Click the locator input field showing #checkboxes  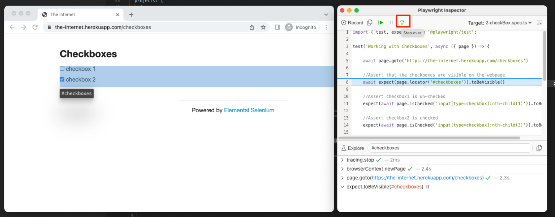click(x=449, y=148)
